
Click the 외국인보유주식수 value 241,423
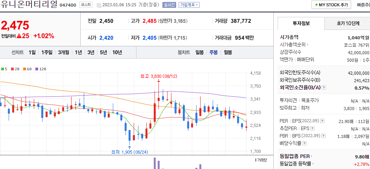tap(361, 81)
